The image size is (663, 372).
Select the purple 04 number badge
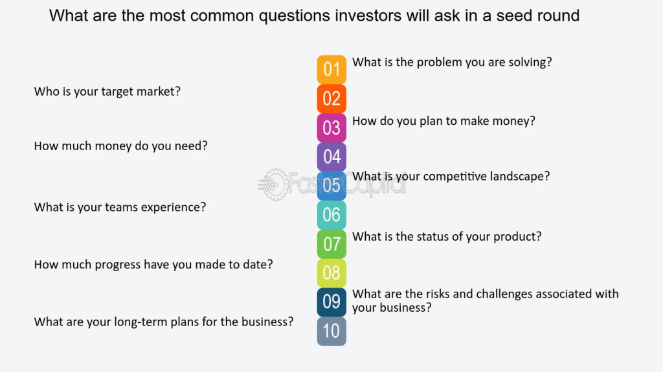(x=331, y=157)
